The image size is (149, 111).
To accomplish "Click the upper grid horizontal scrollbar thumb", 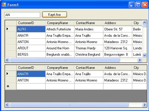I will (x=65, y=60).
